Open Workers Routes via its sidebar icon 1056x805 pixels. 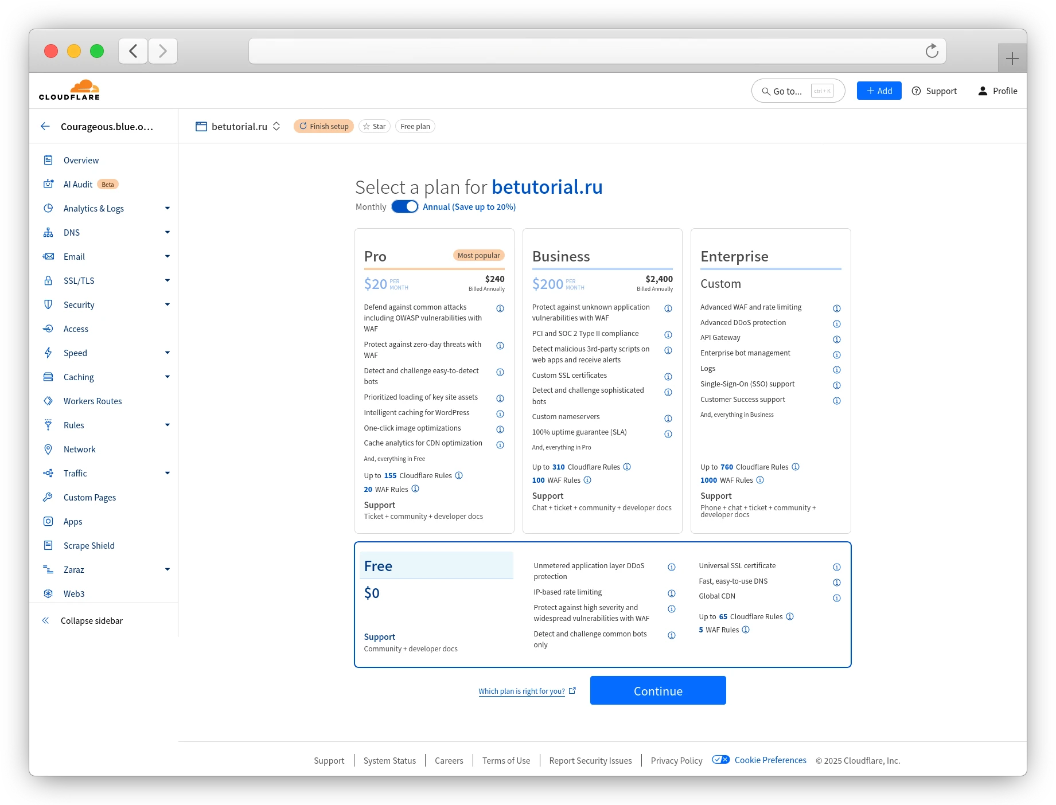[x=49, y=401]
